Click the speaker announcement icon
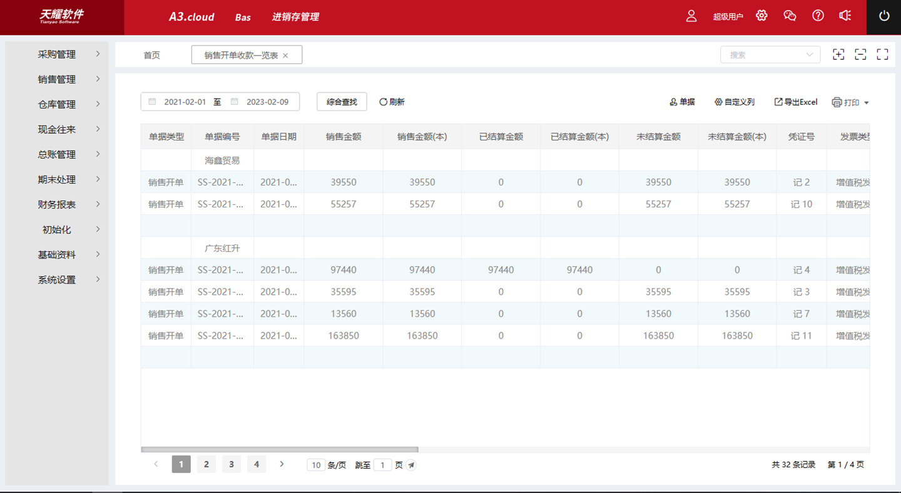This screenshot has height=493, width=901. tap(845, 16)
